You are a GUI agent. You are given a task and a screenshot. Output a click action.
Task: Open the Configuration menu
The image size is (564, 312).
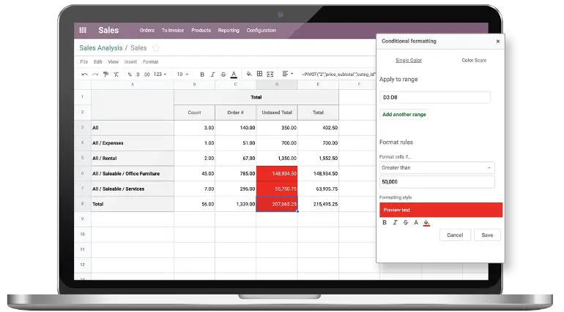[261, 31]
